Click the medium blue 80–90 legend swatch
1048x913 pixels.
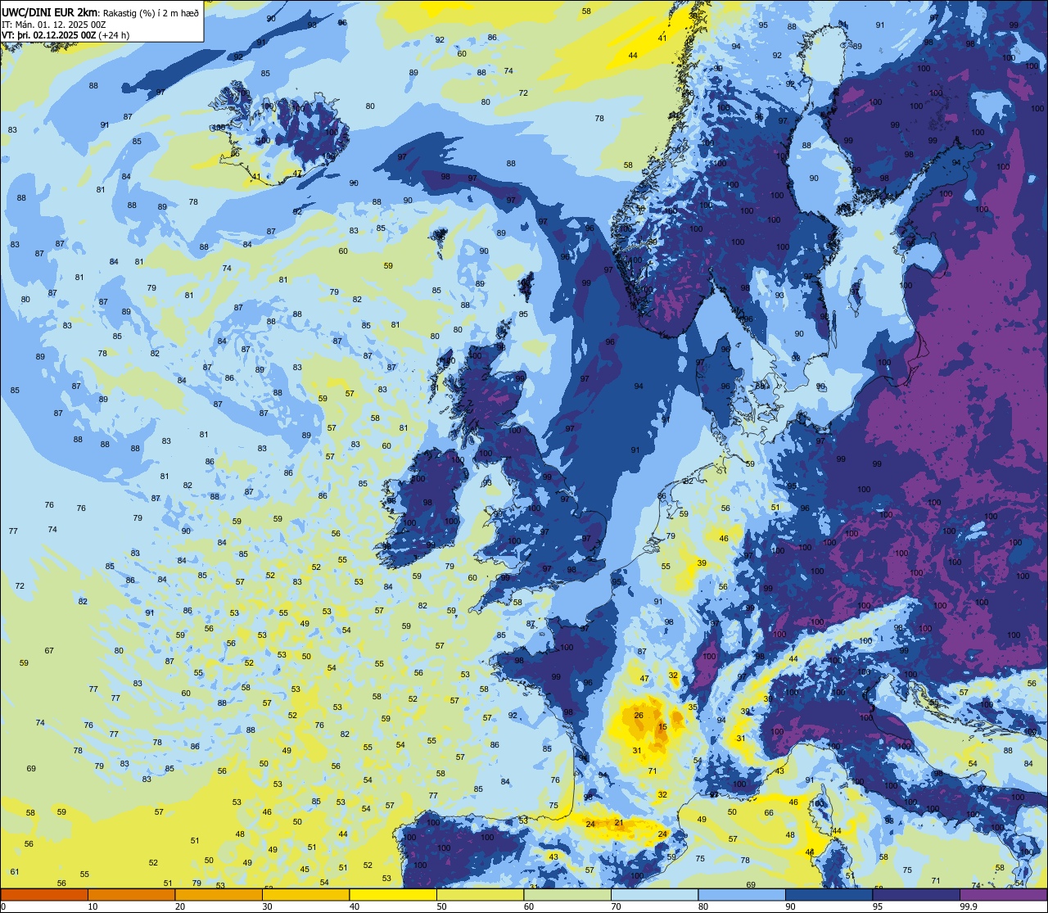(742, 894)
